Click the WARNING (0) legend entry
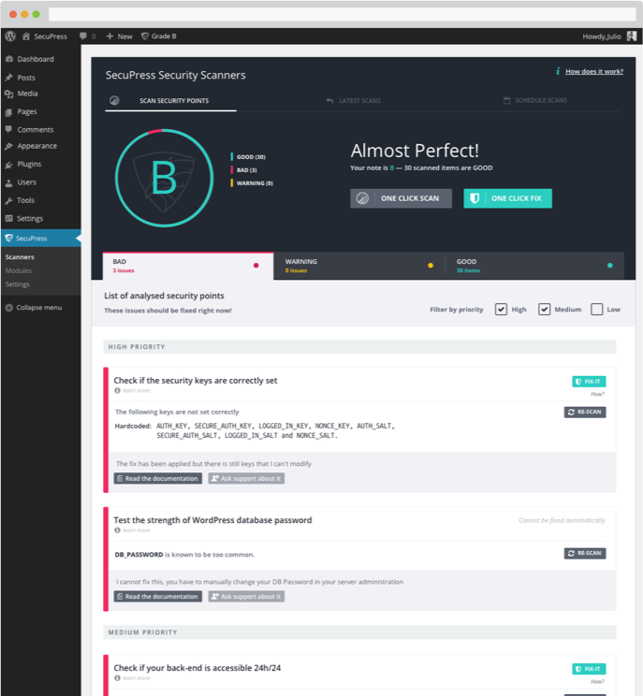 (x=252, y=182)
